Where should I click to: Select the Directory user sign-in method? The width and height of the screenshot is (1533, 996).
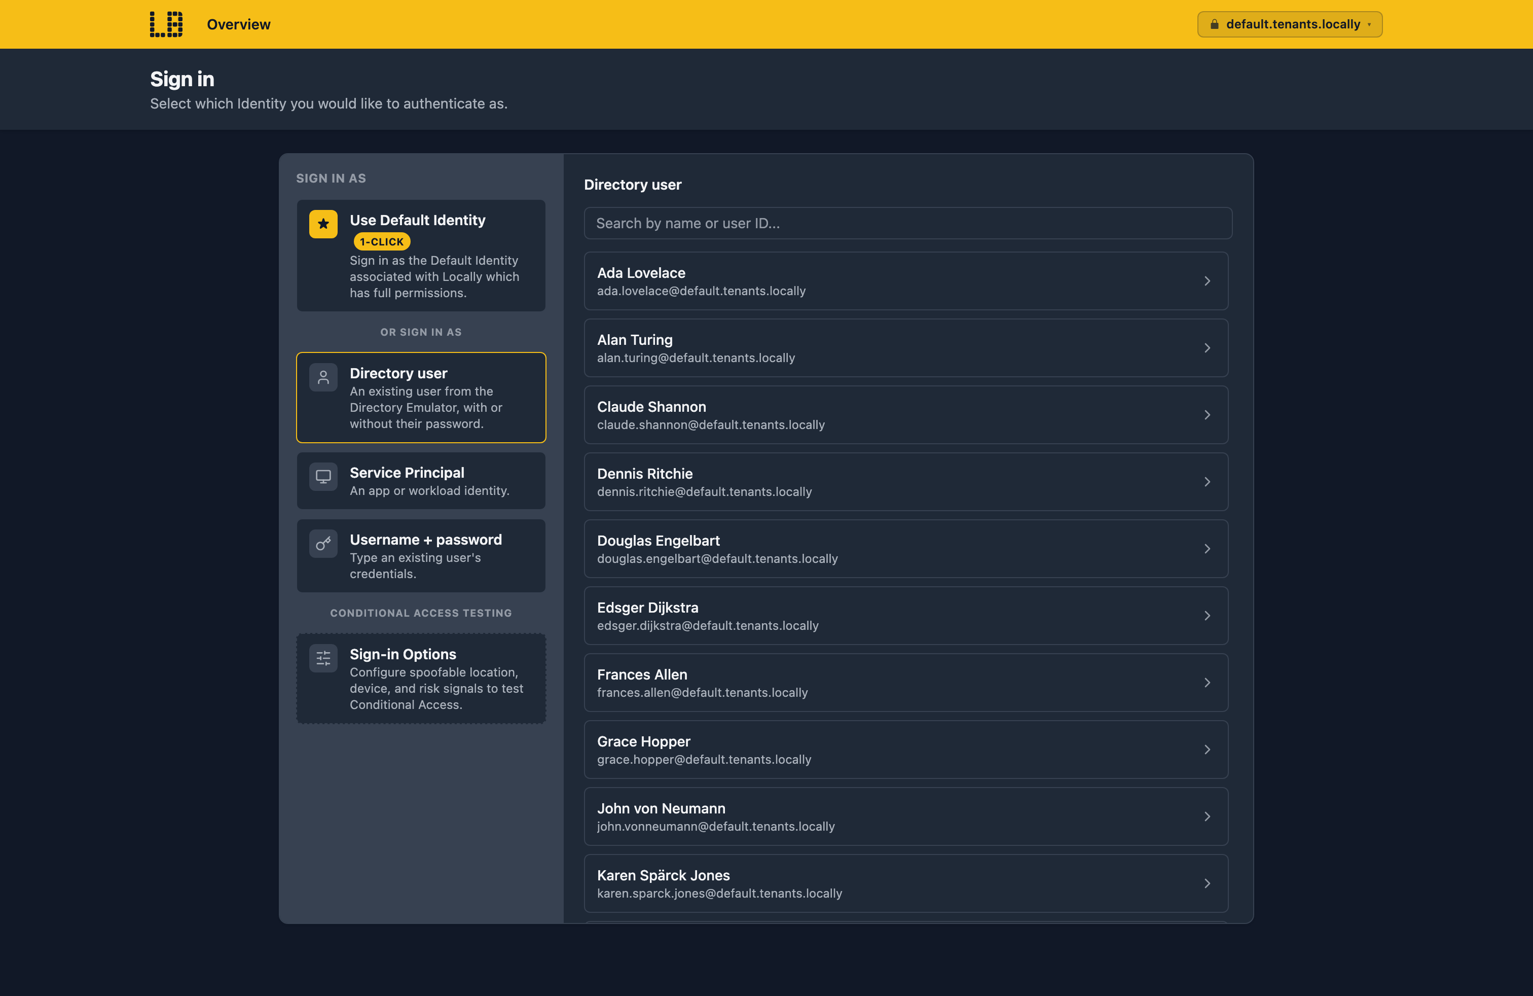[x=421, y=398]
